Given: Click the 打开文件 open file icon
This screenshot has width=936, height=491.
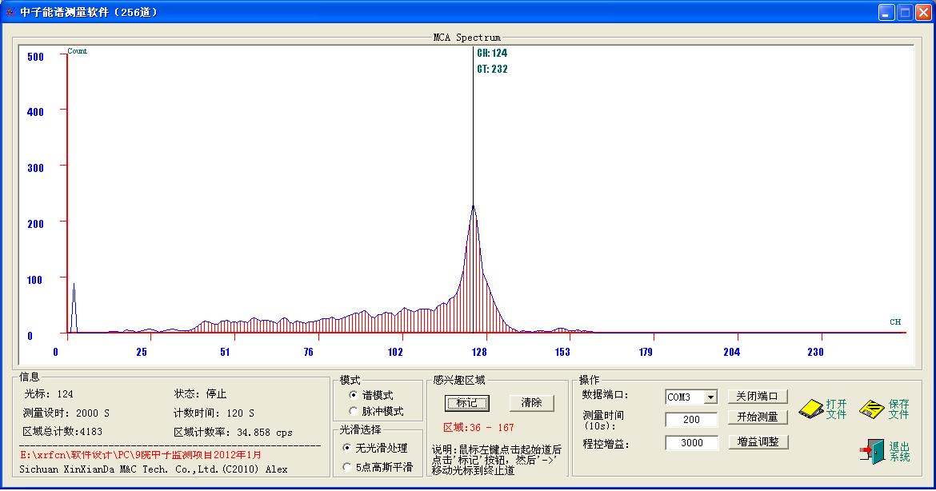Looking at the screenshot, I should coord(811,409).
